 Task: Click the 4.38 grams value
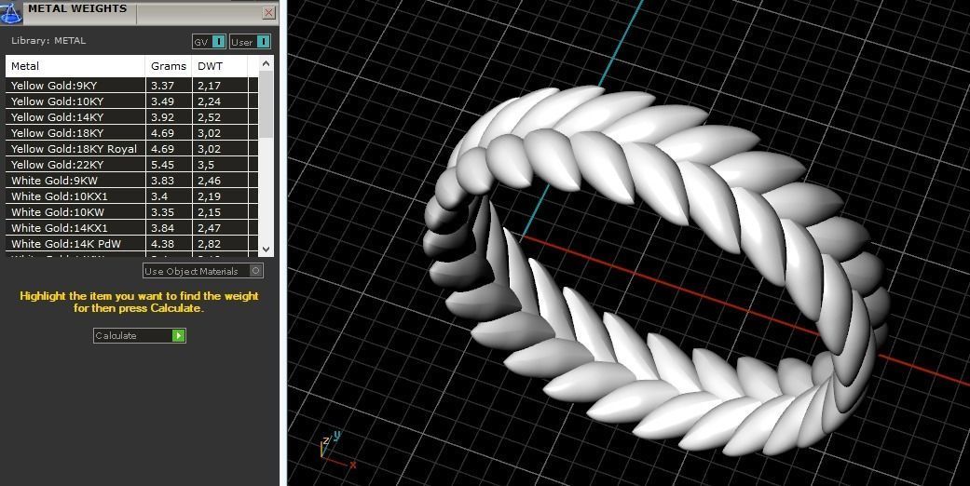163,244
